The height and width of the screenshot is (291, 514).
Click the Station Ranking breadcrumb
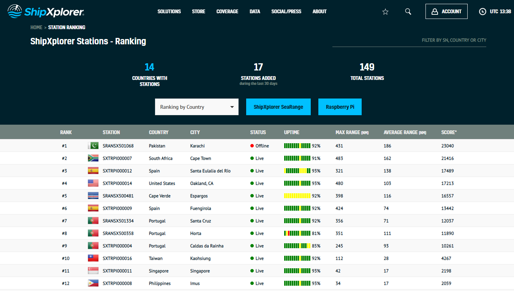coord(67,27)
